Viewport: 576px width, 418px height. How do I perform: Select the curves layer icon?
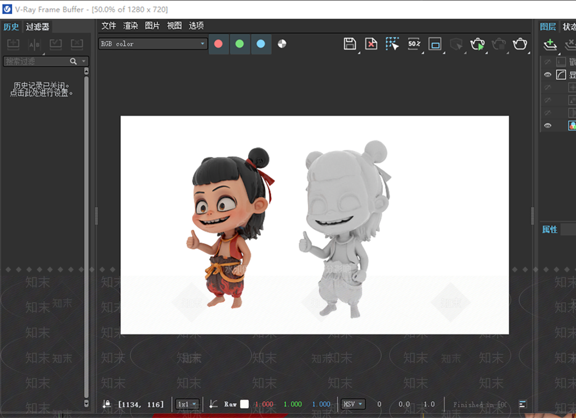click(x=561, y=75)
